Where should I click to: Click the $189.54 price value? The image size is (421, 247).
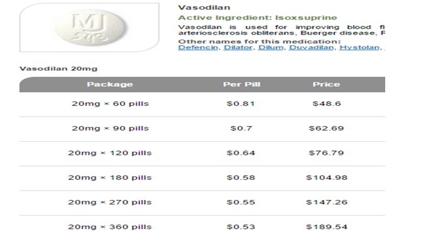click(x=327, y=227)
